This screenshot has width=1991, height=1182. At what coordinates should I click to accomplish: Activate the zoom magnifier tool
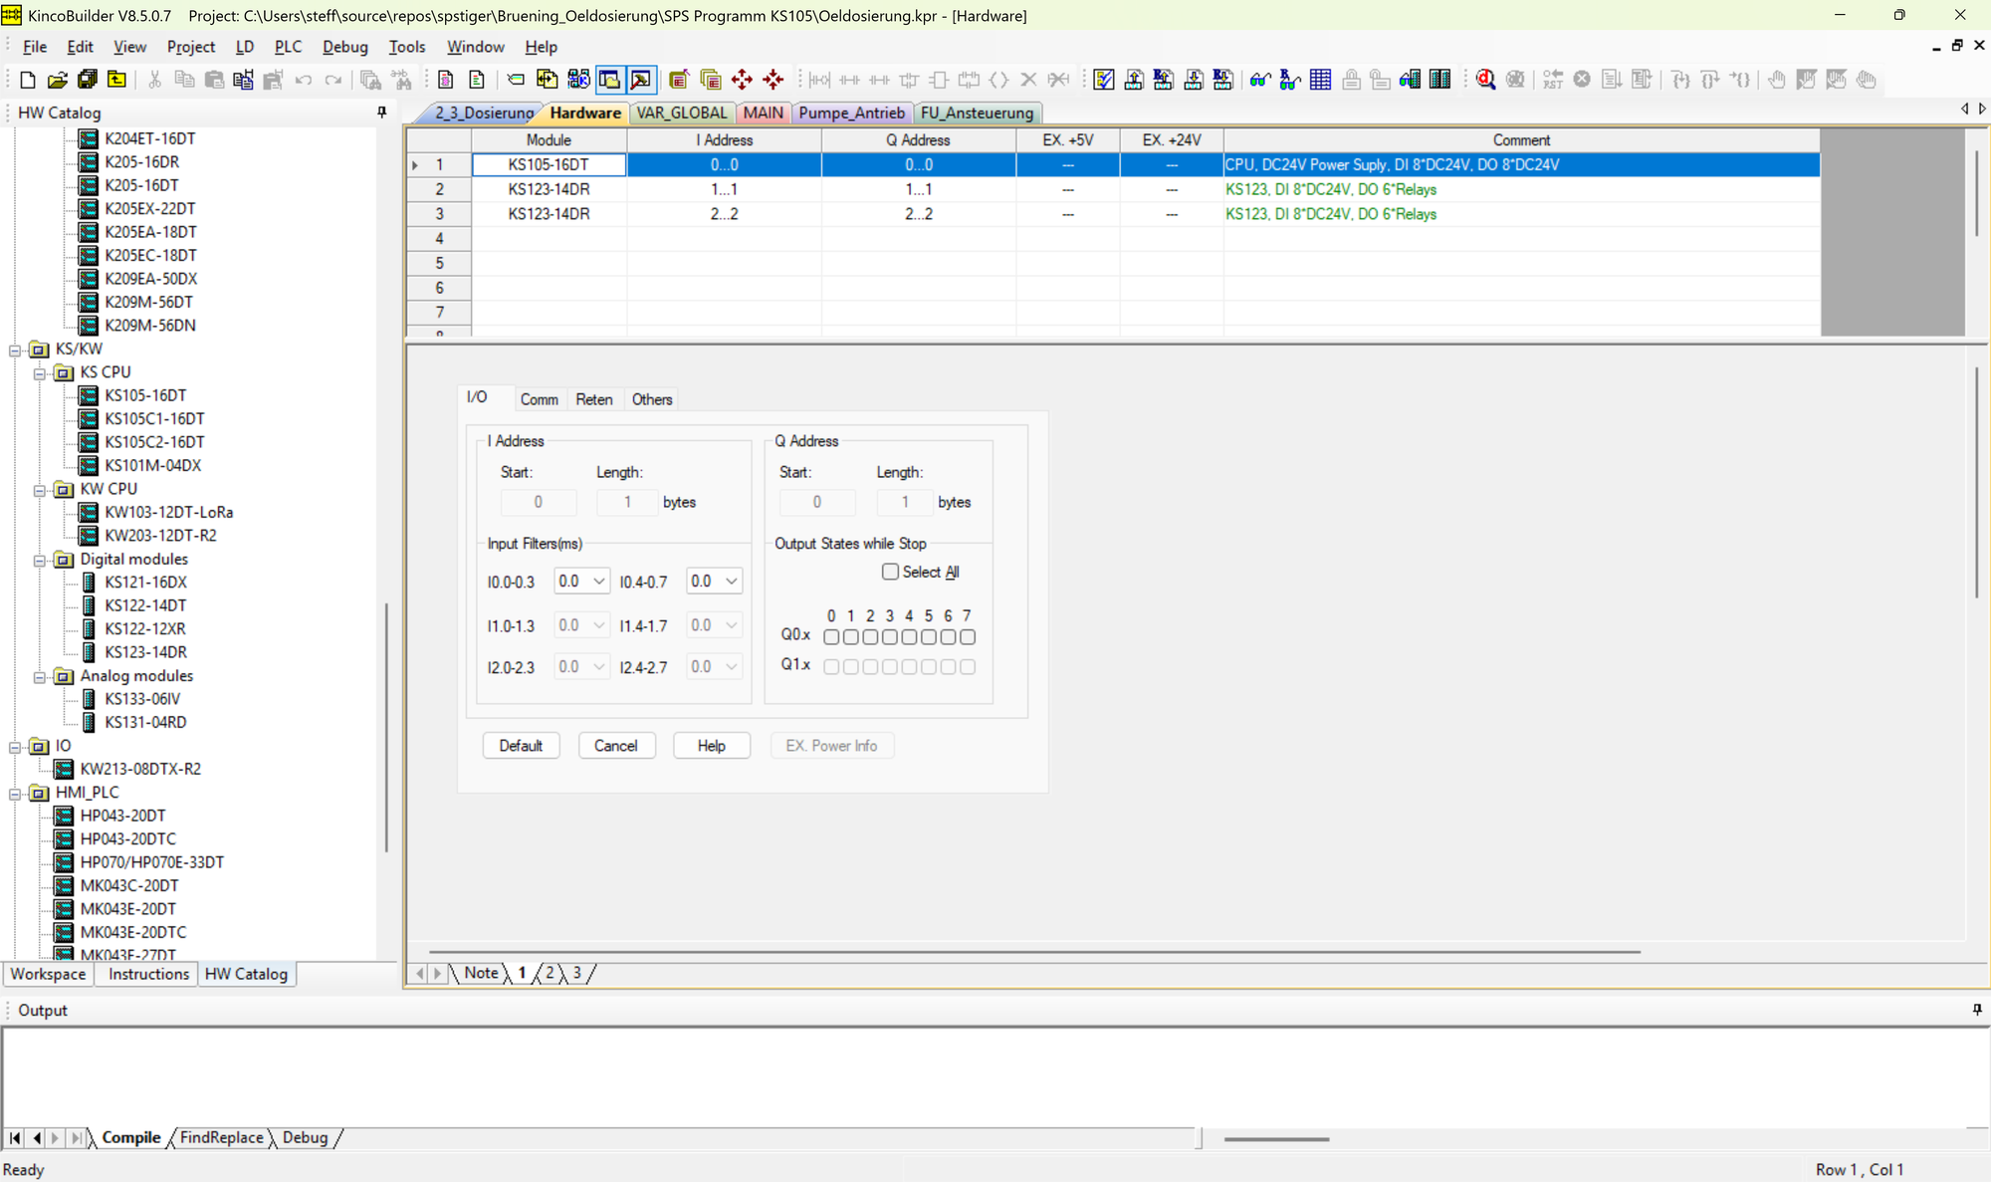1486,80
